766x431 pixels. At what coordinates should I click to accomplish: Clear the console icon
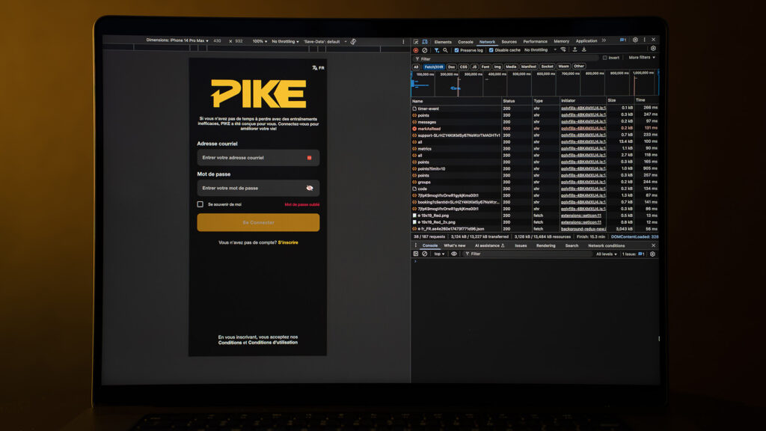(x=425, y=254)
